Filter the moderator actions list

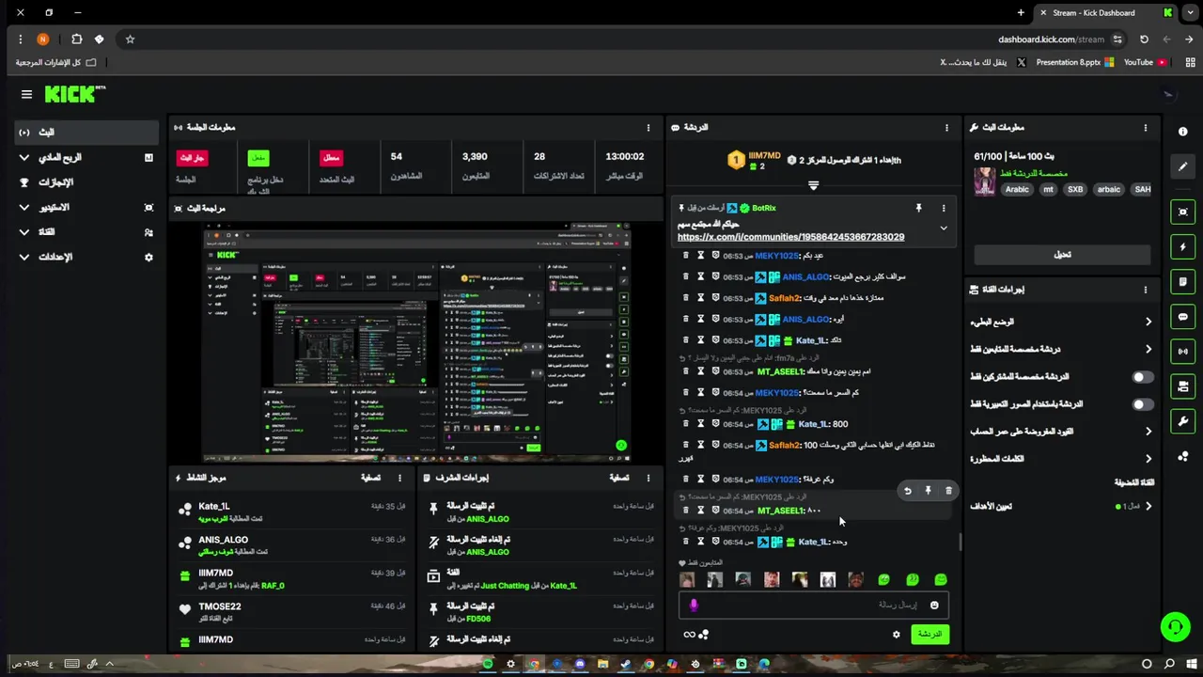pos(618,478)
